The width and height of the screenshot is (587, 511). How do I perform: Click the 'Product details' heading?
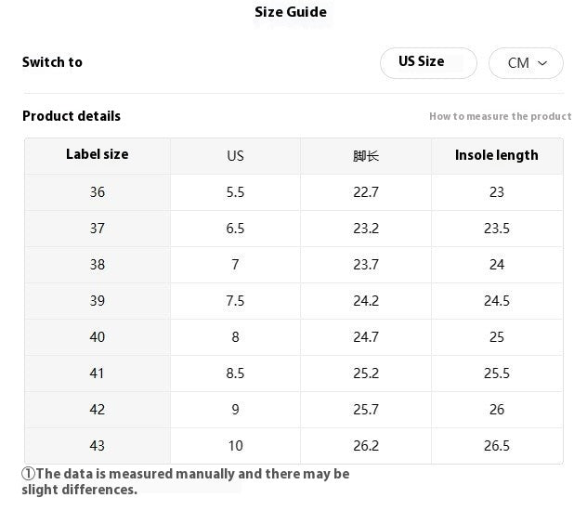[x=72, y=116]
